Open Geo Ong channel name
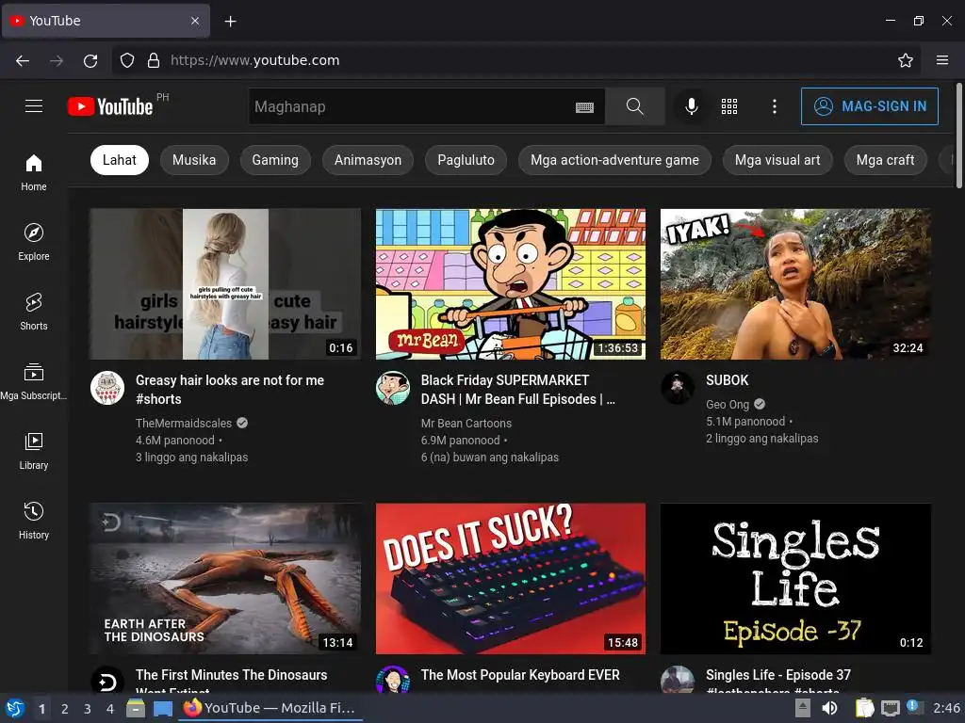Image resolution: width=965 pixels, height=723 pixels. coord(728,404)
